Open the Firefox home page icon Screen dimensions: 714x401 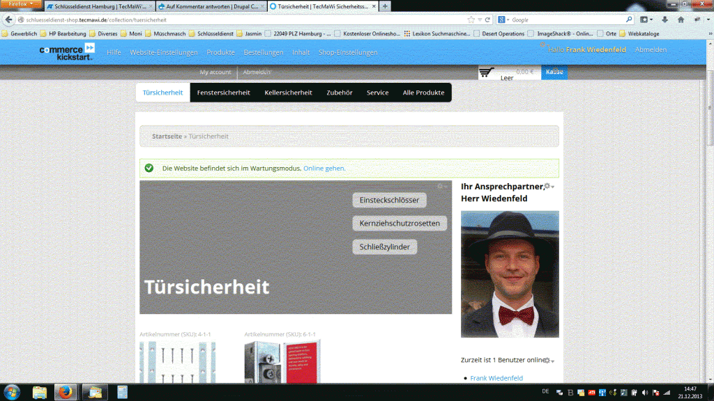(678, 20)
